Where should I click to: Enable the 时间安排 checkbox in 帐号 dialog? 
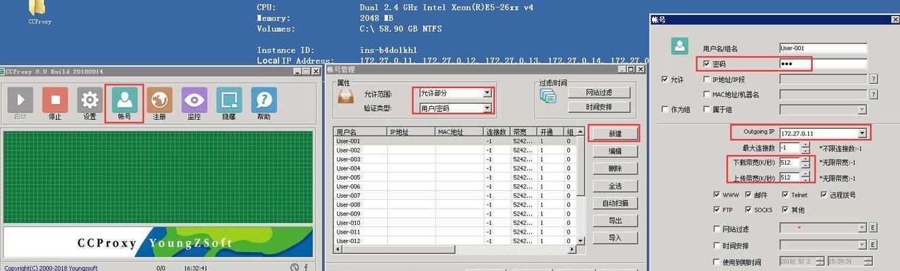click(717, 245)
